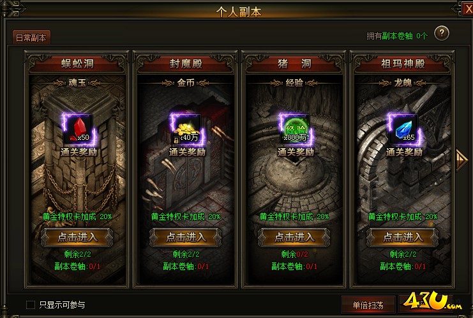Select the 封魔殿 title banner
The height and width of the screenshot is (318, 473).
coord(186,64)
